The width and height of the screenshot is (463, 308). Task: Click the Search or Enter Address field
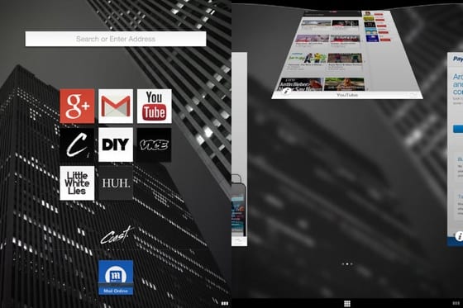pyautogui.click(x=116, y=39)
